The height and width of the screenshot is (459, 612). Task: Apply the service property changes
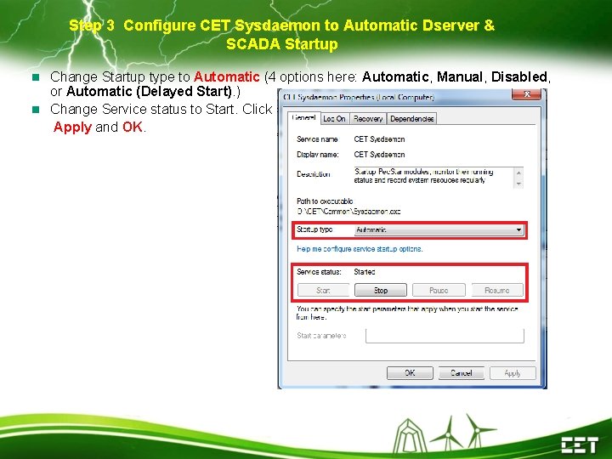(x=513, y=373)
